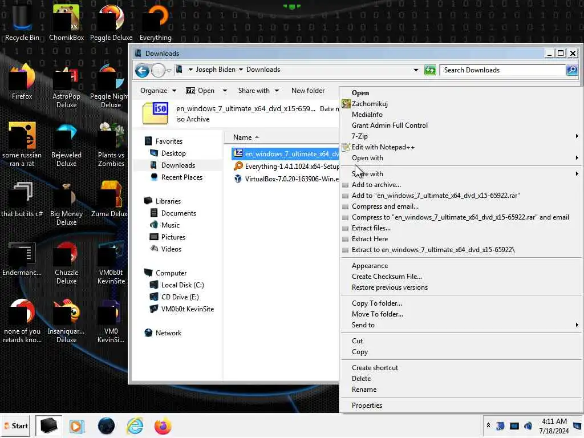Expand the Open button dropdown arrow
Screen dimensions: 584x438
click(x=225, y=91)
